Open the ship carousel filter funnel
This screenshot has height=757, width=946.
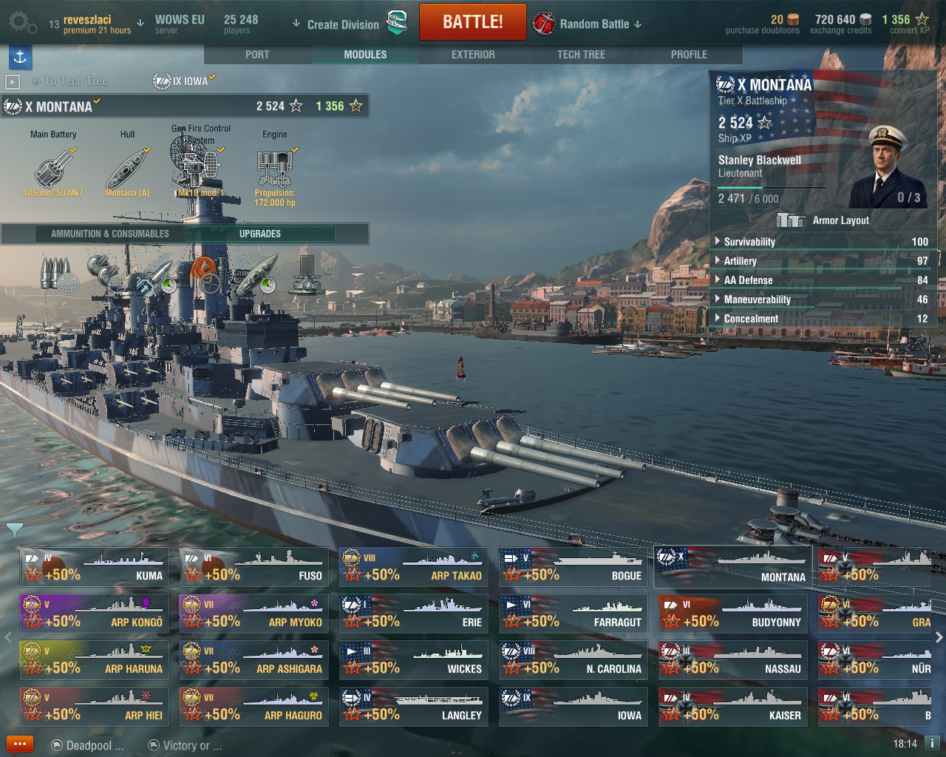[14, 530]
